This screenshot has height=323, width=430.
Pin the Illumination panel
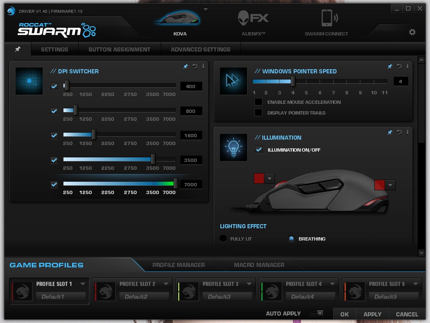tap(389, 132)
